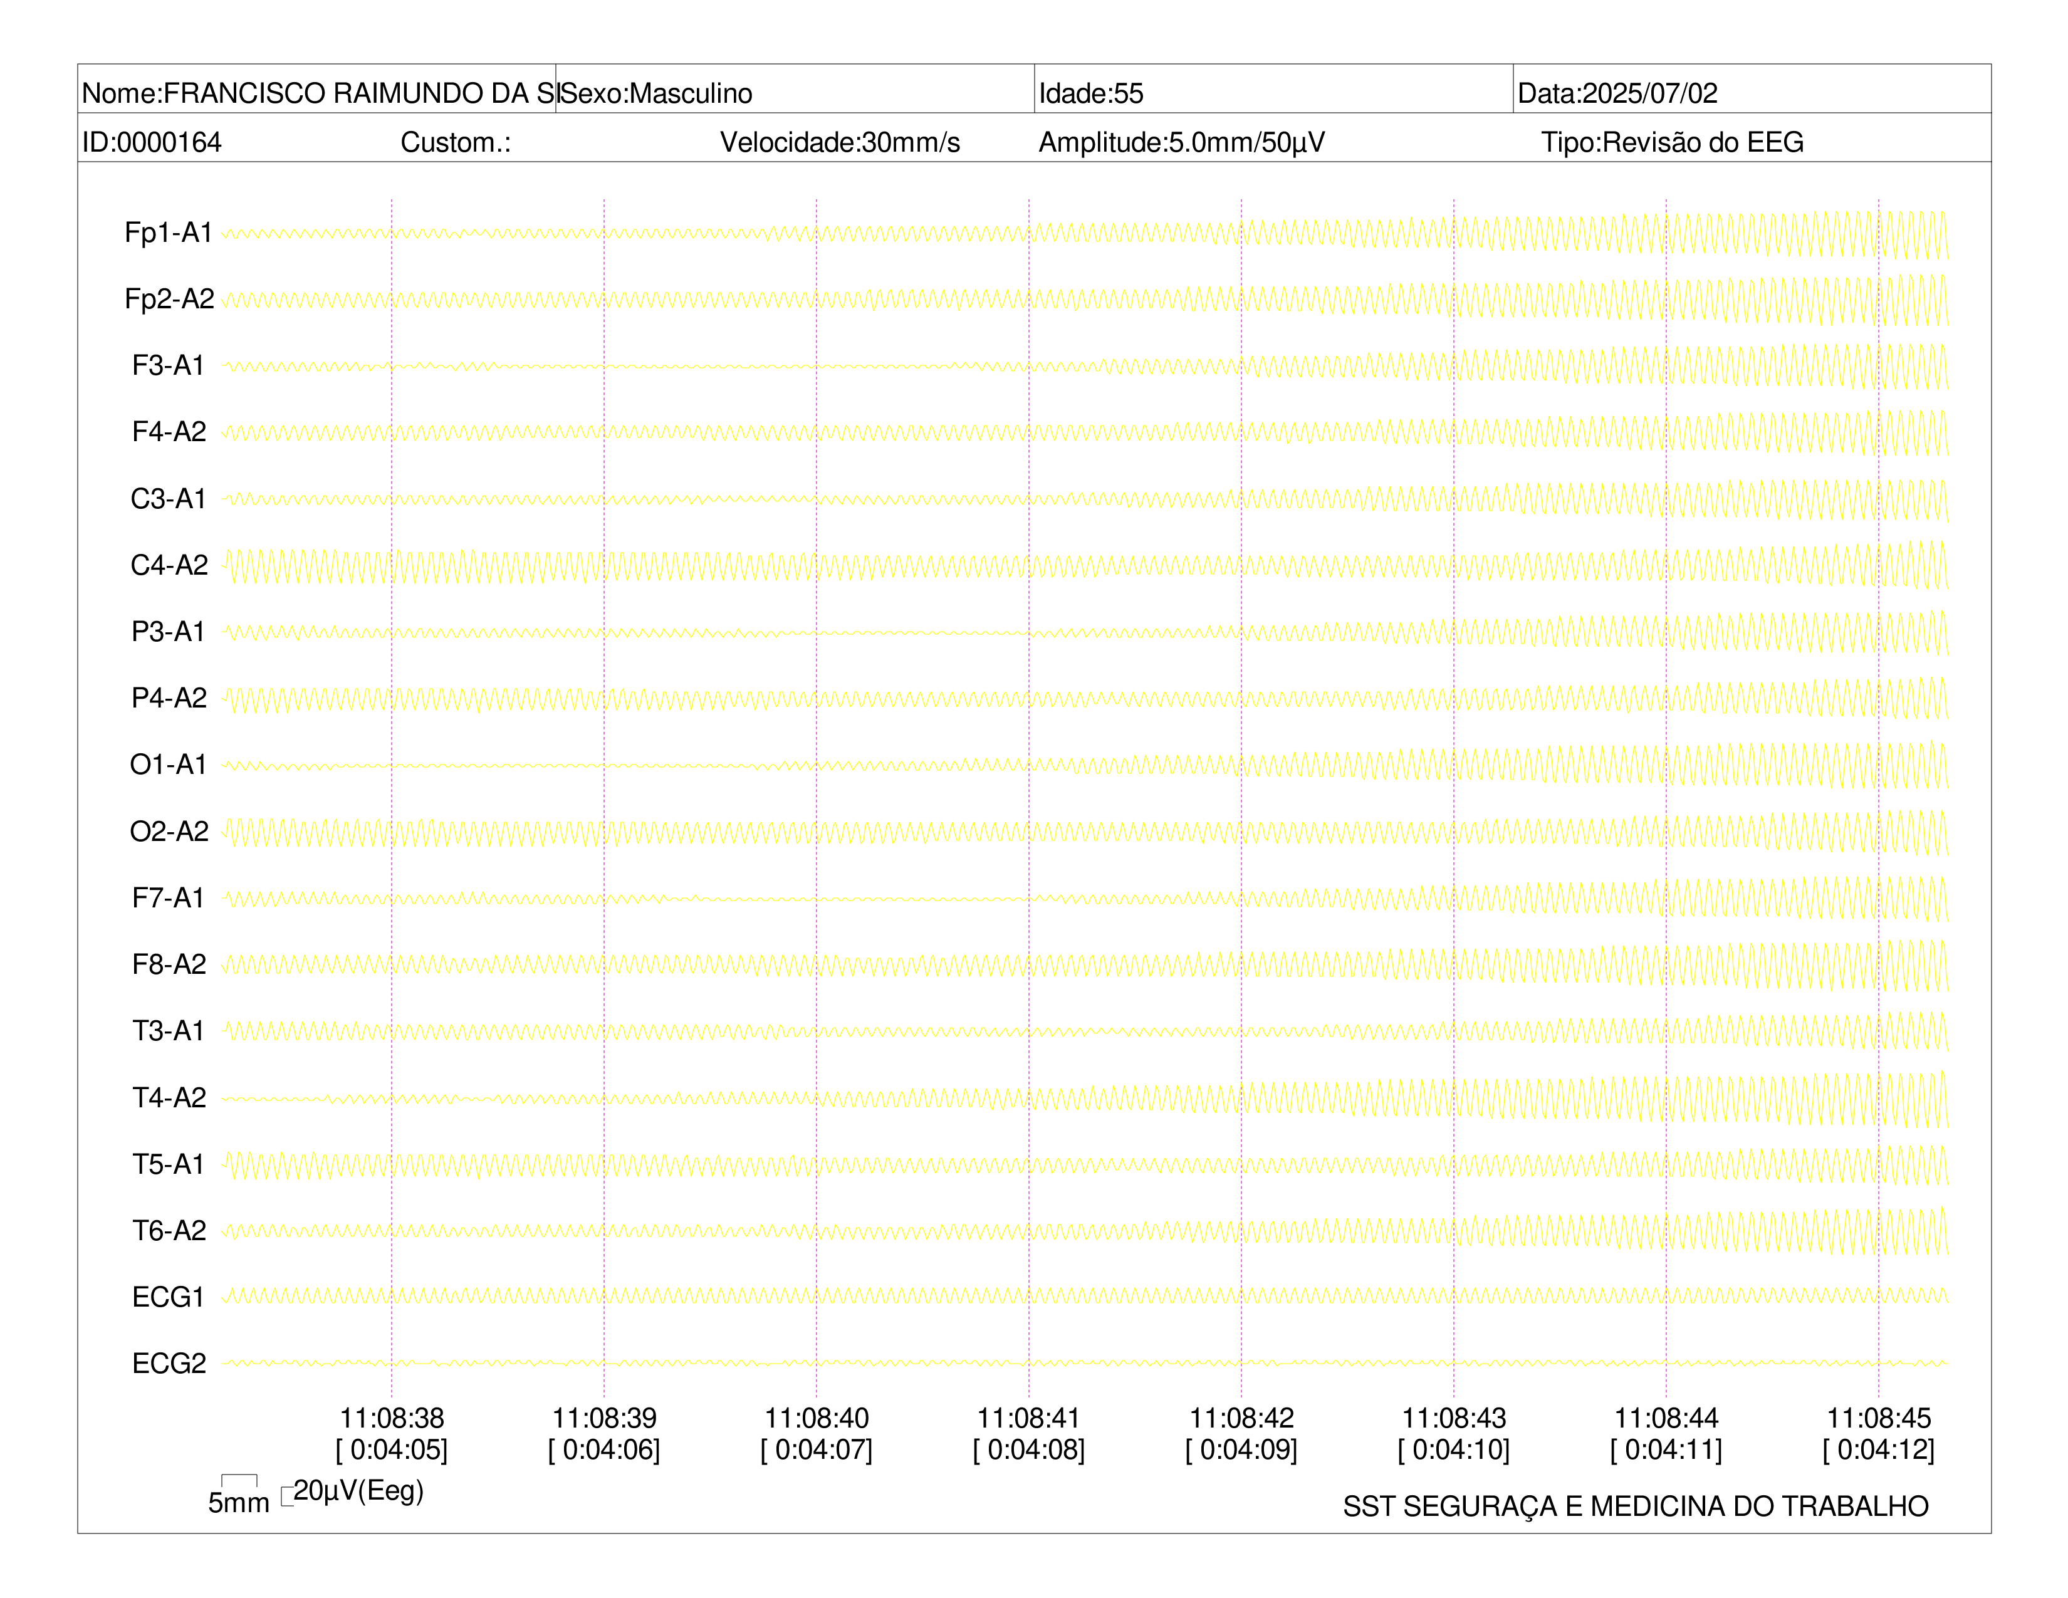Image resolution: width=2068 pixels, height=1598 pixels.
Task: Click the 11:08:40 time marker
Action: [817, 1418]
